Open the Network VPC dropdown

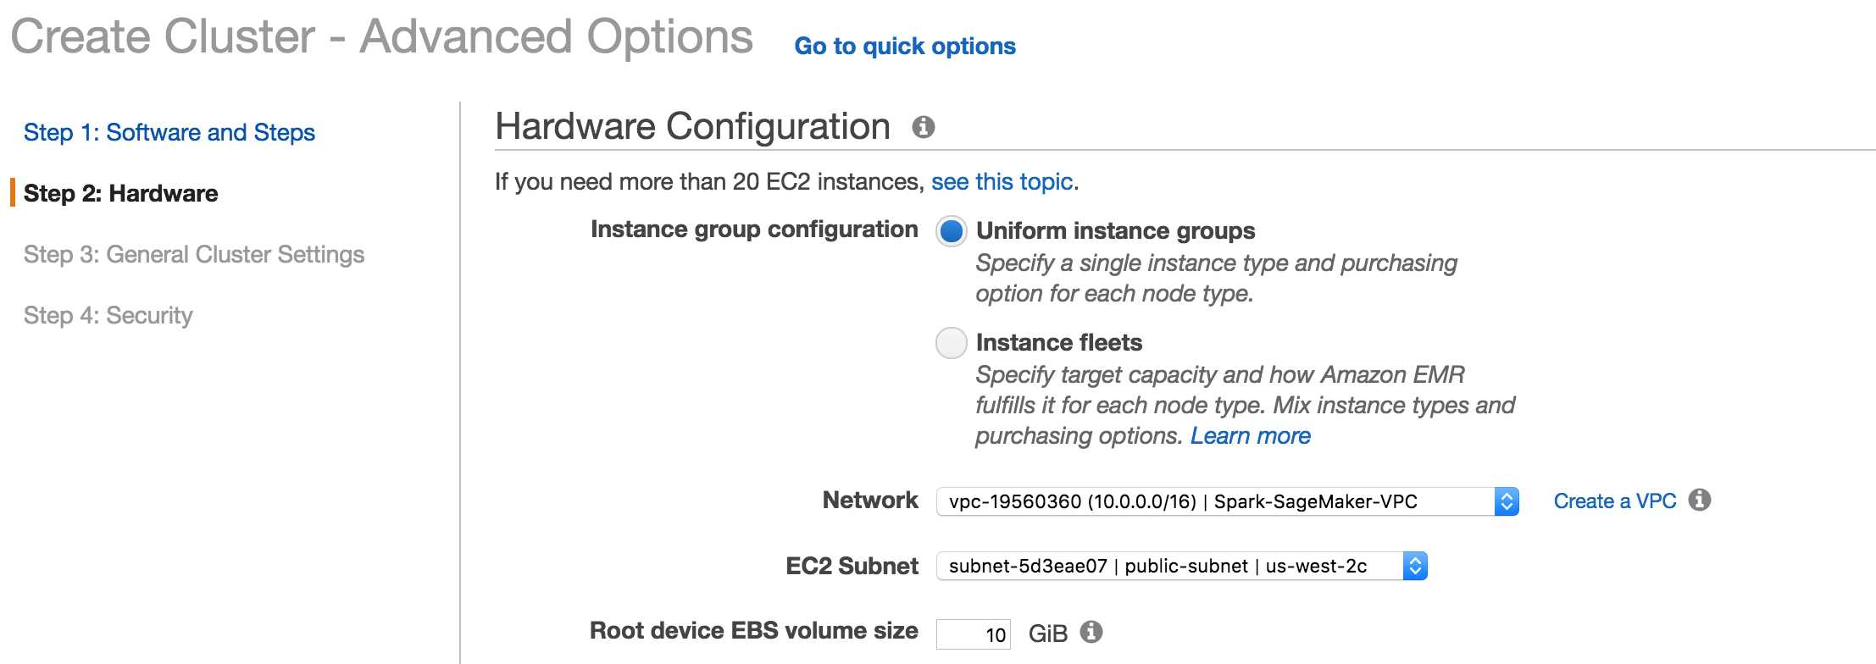click(1226, 501)
